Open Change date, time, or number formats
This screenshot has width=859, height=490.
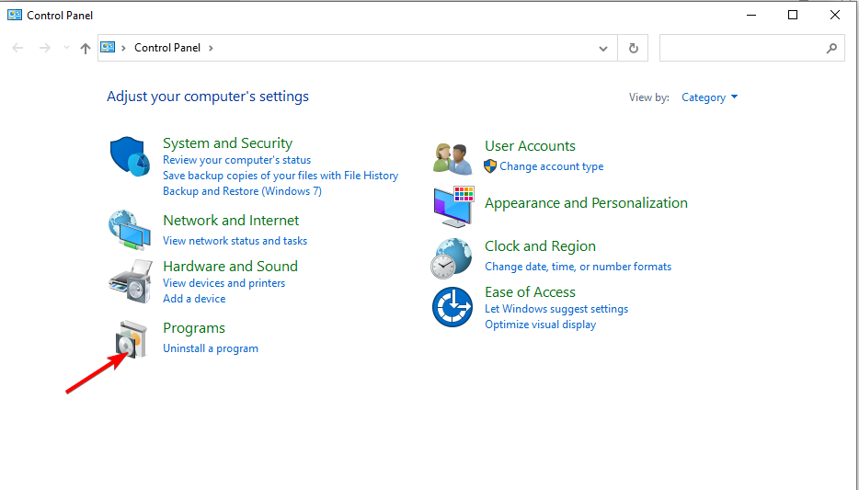click(578, 267)
